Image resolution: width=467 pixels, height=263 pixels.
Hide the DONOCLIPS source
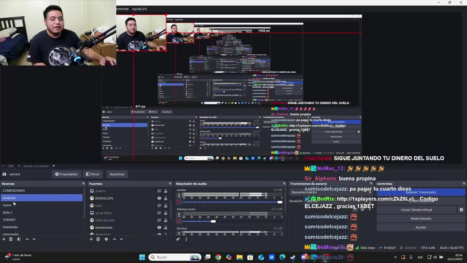[x=159, y=198]
